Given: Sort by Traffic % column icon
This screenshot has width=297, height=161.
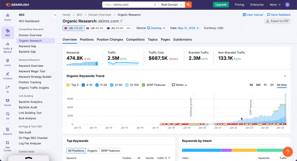Looking at the screenshot, I should coord(169,158).
